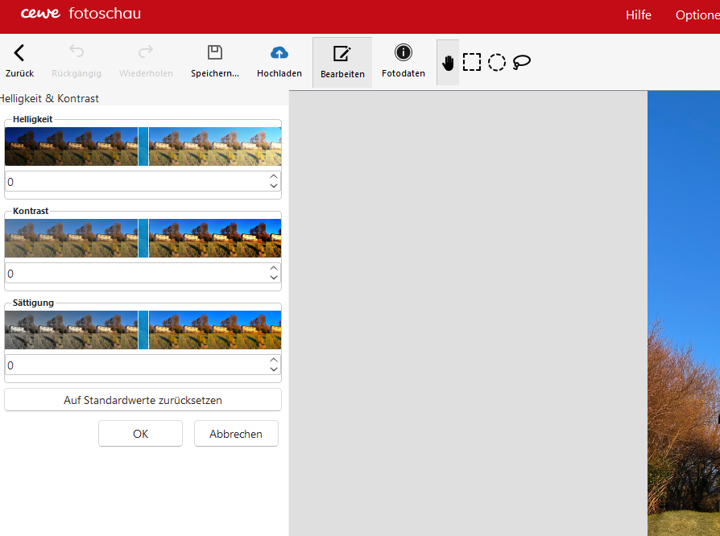Click the OK button
Viewport: 720px width, 536px height.
[x=140, y=434]
